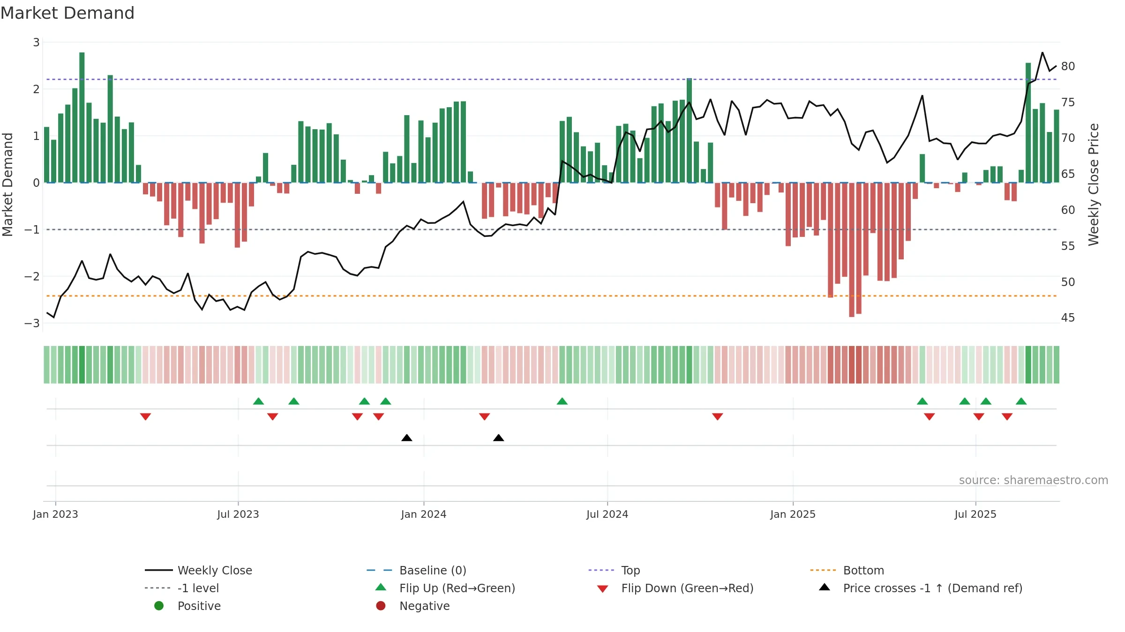The height and width of the screenshot is (632, 1125).
Task: Click the Jul 2025 x-axis label
Action: point(975,514)
